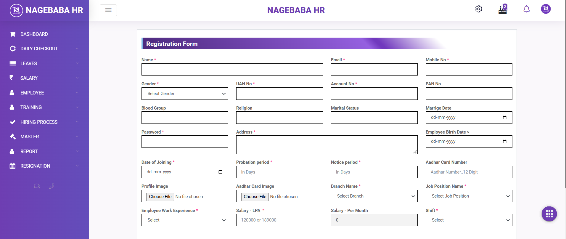Open the birthday cake notifications icon

click(x=502, y=10)
